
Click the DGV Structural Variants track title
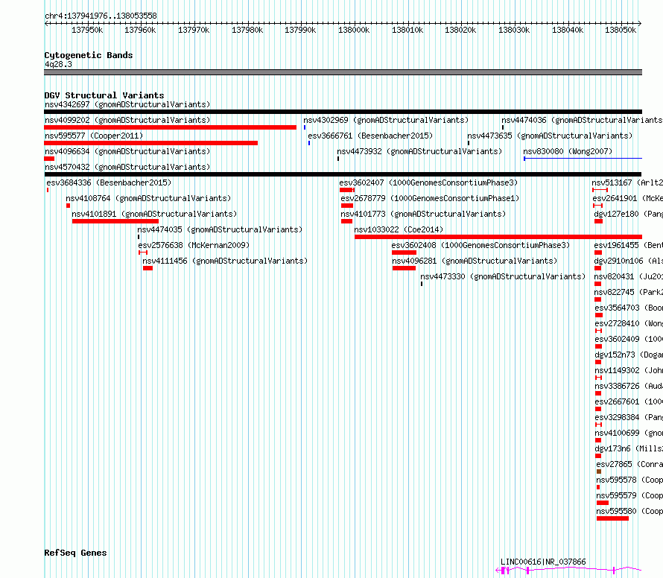[104, 95]
